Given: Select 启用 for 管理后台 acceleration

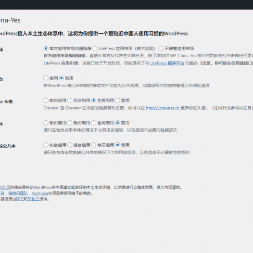Looking at the screenshot, I should point(46,78).
